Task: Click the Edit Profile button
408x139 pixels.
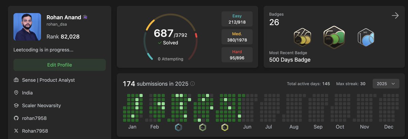Action: coord(60,65)
